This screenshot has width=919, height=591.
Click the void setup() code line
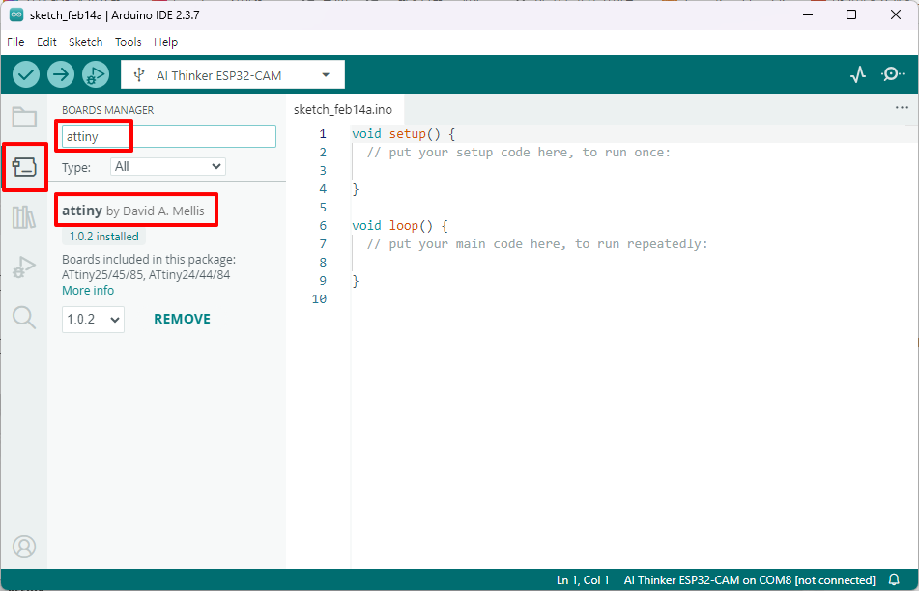[403, 134]
